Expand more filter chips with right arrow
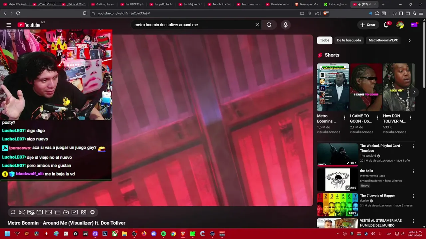Screen dimensions: 426x239 [x=409, y=40]
